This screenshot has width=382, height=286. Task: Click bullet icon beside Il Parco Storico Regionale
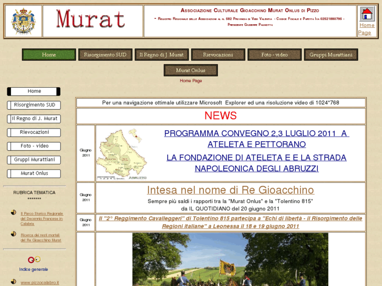[14, 212]
